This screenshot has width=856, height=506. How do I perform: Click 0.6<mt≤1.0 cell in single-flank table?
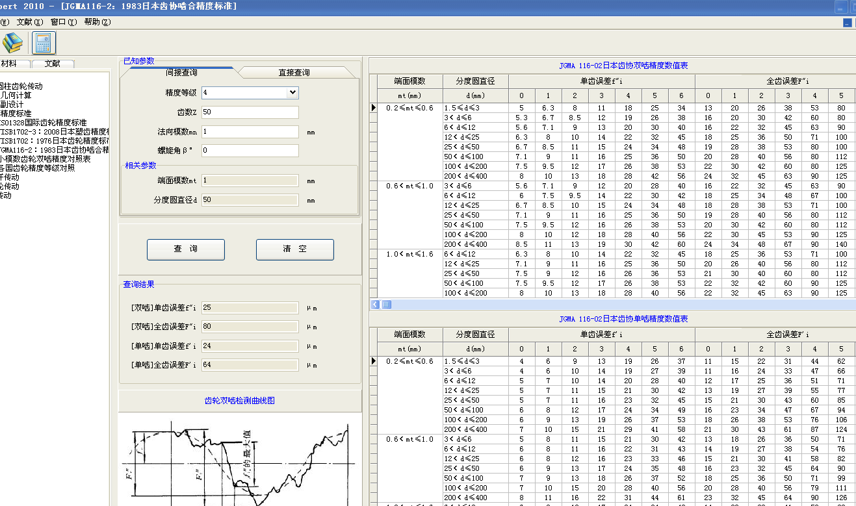410,439
